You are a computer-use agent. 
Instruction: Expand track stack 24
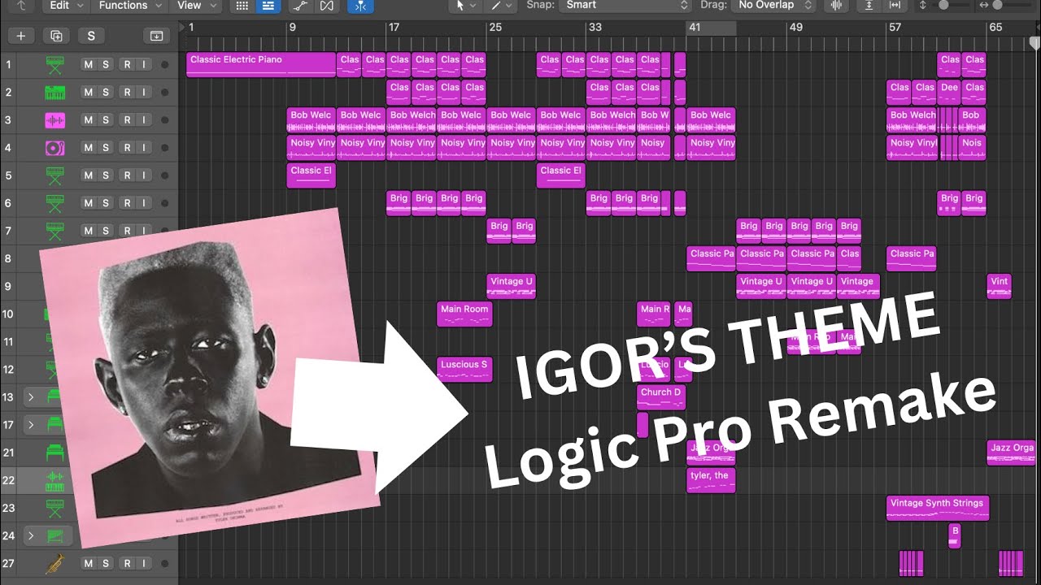click(31, 535)
